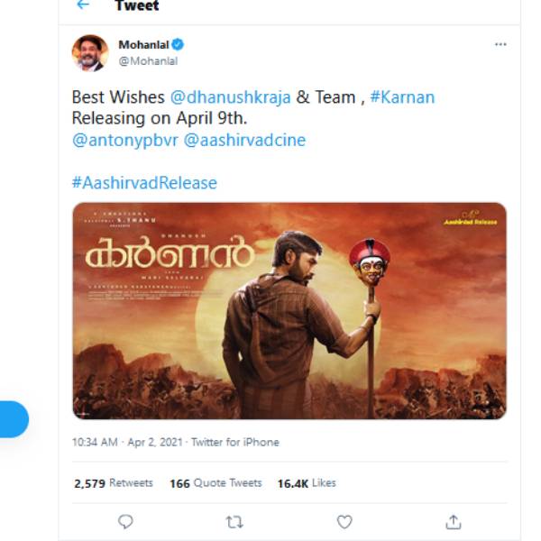Share the tweet via share icon
The width and height of the screenshot is (541, 541).
(x=454, y=521)
